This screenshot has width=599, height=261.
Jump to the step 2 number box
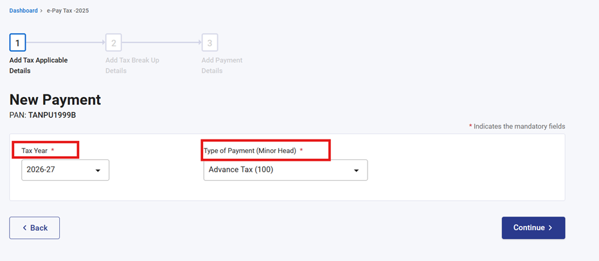[x=114, y=43]
